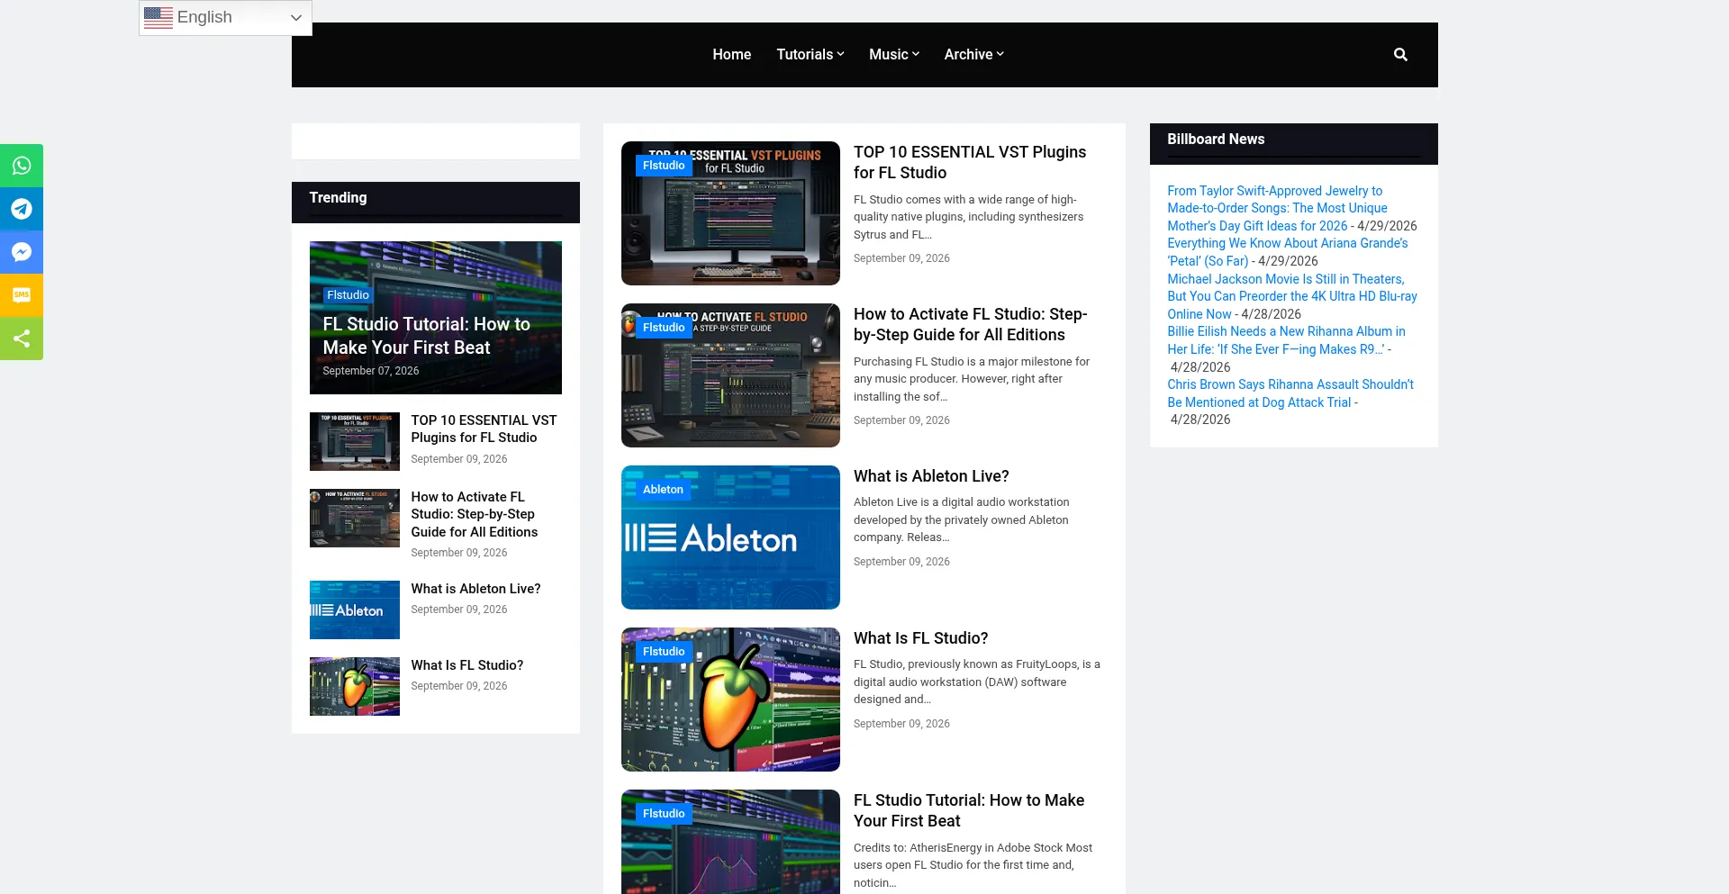Open main article How to Activate FL Studio
The width and height of the screenshot is (1729, 894).
coord(971,324)
